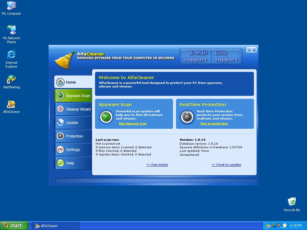Screen dimensions: 307x230
Task: Click the Run Spyware Scan link
Action: [133, 124]
